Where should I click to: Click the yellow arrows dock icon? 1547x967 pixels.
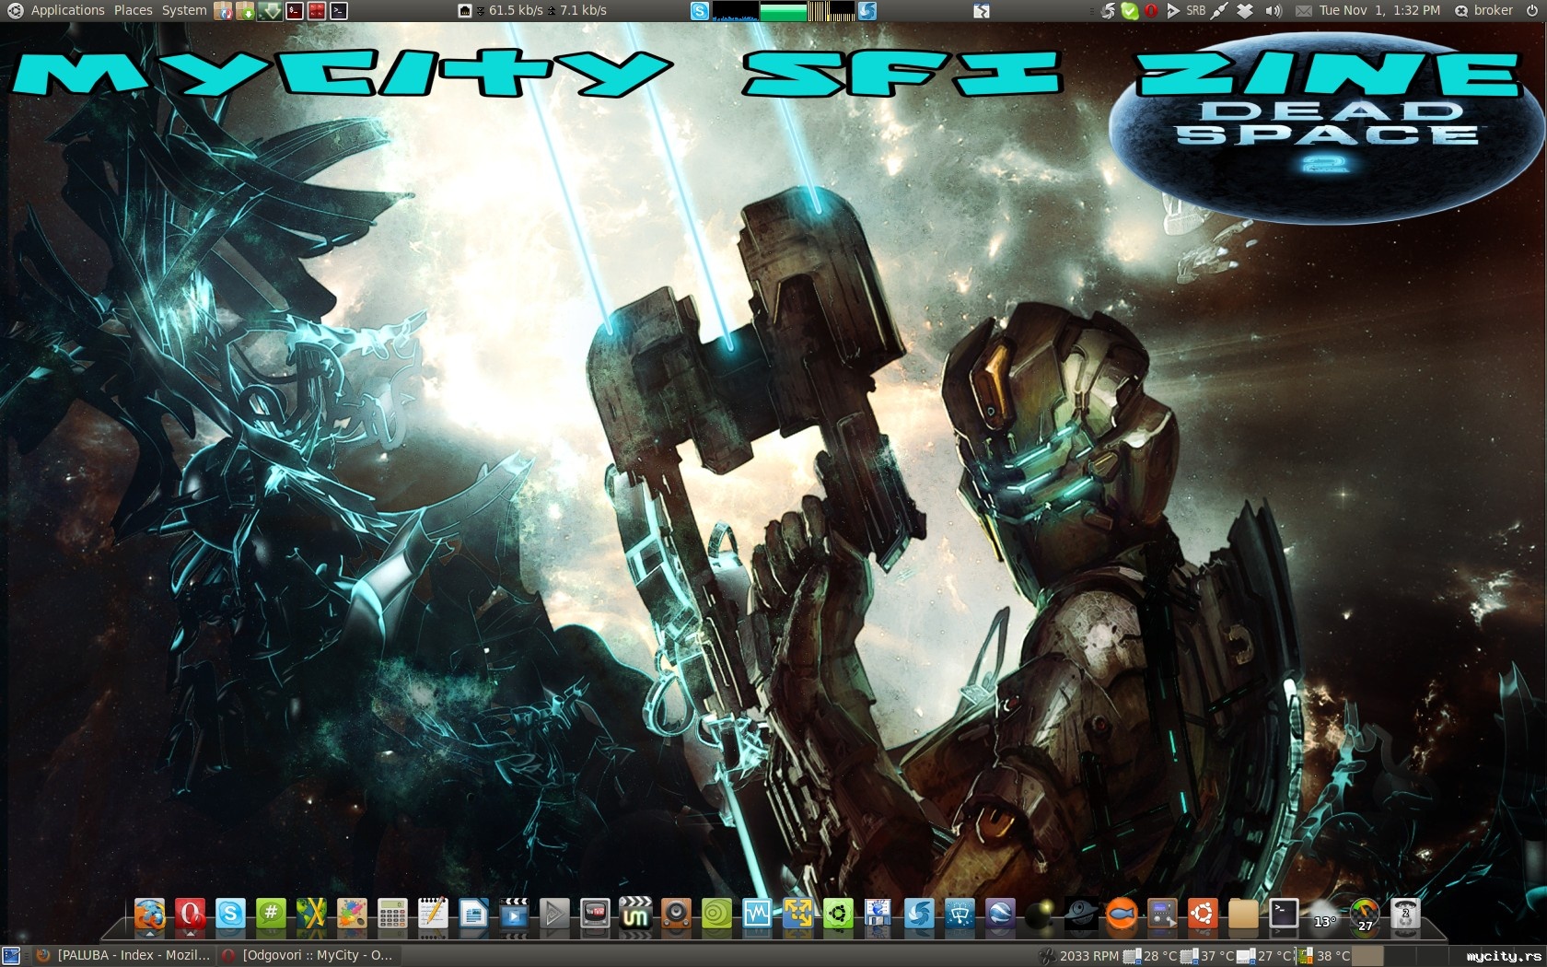click(x=797, y=915)
